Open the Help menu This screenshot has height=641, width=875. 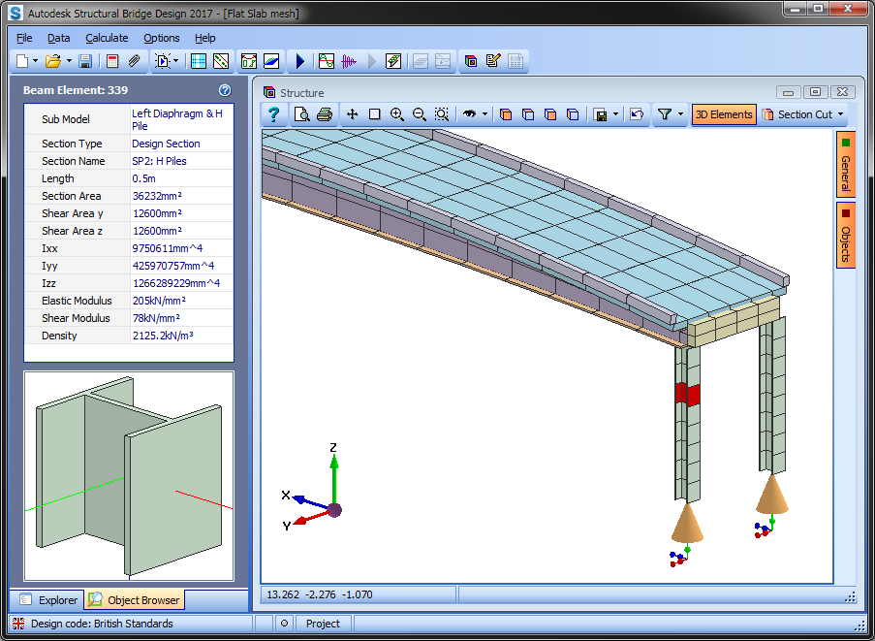(204, 38)
